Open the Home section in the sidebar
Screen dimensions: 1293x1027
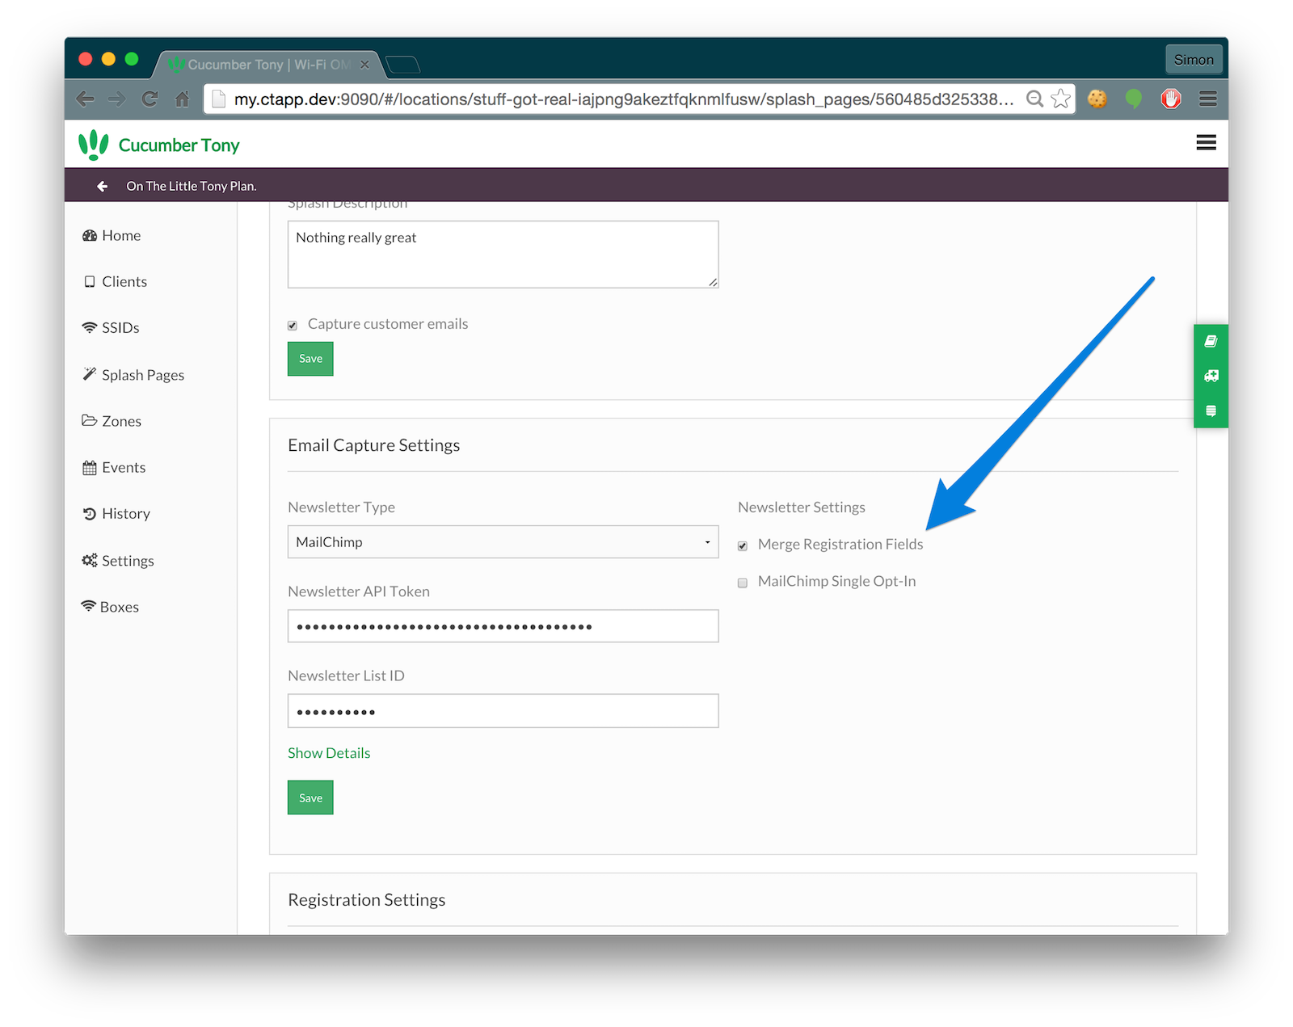121,235
